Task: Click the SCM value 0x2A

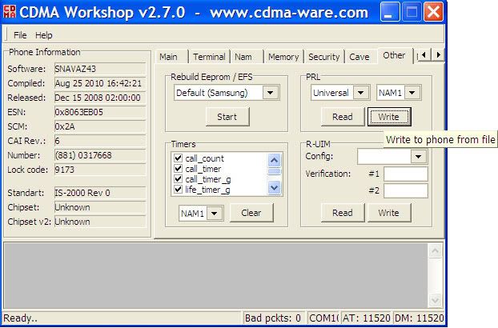Action: pos(100,126)
